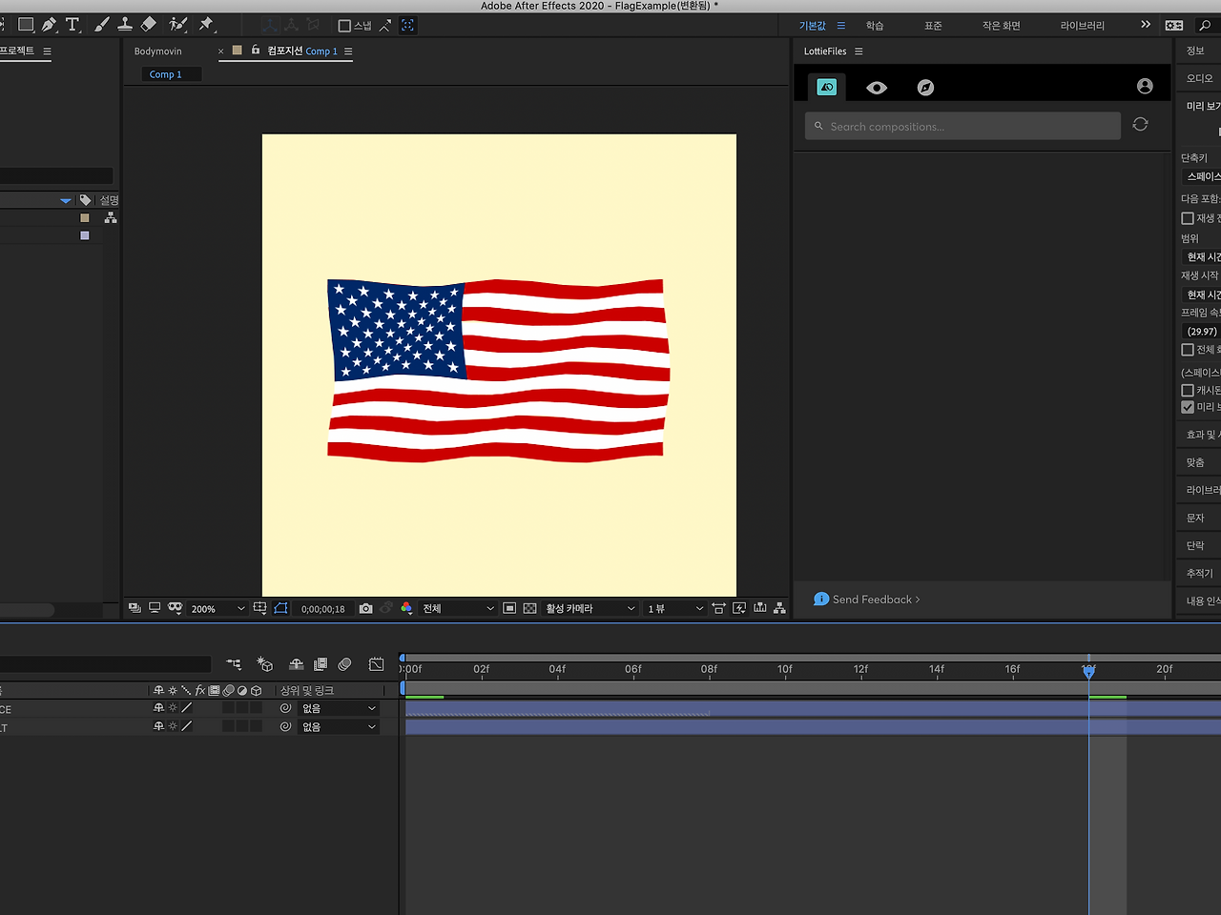Select the Type tool
The image size is (1221, 915).
(72, 25)
